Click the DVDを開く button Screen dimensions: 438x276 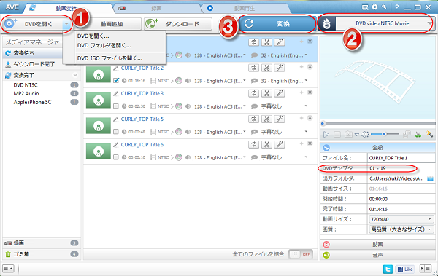pyautogui.click(x=33, y=24)
